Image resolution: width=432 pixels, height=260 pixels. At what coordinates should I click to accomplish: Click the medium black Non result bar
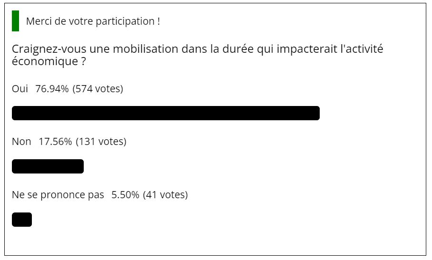click(x=48, y=166)
